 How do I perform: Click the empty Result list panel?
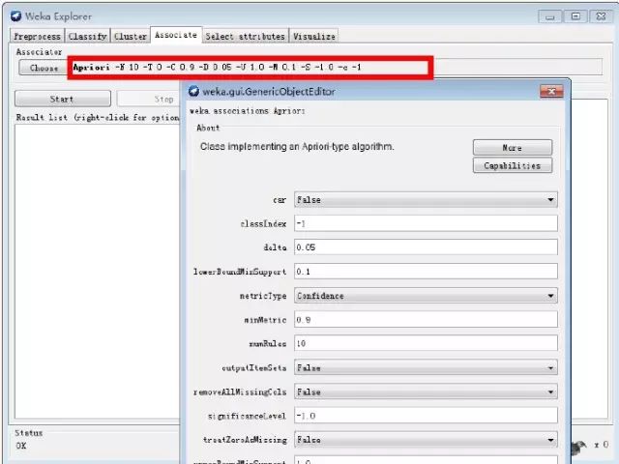[x=97, y=272]
